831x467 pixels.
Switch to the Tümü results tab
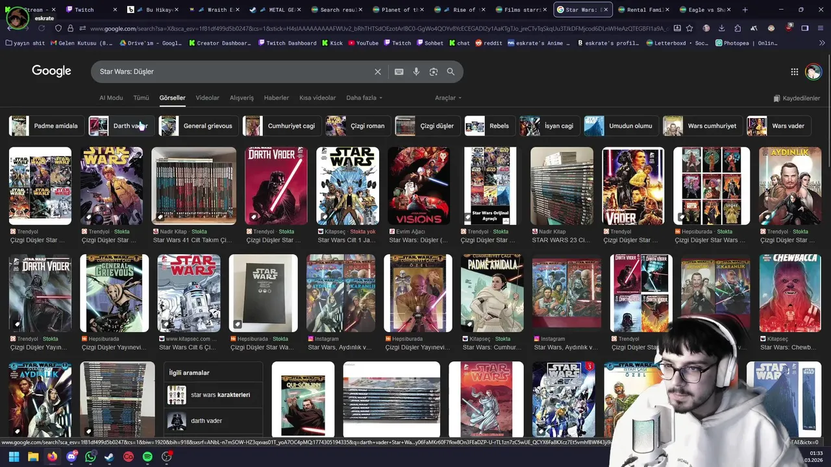point(141,98)
